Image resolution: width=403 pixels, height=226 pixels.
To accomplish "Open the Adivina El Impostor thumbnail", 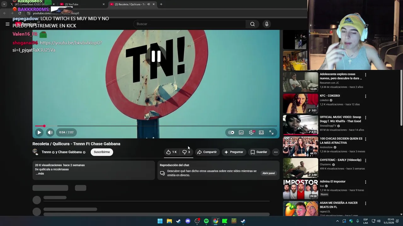I will [x=300, y=189].
